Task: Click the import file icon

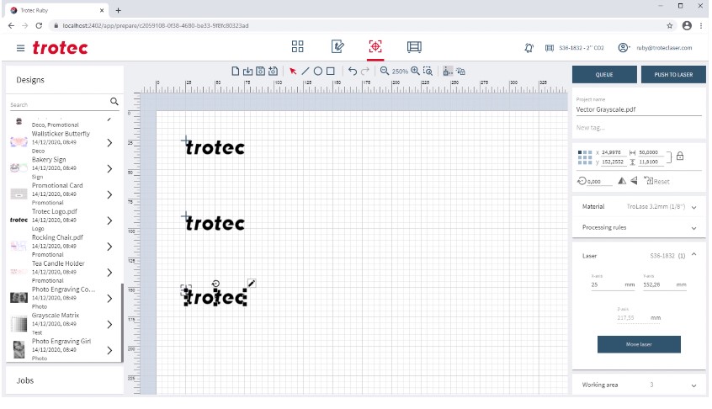Action: [248, 72]
